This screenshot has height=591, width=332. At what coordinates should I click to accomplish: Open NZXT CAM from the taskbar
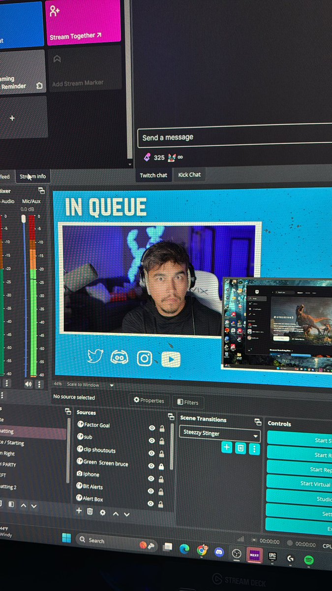click(x=254, y=555)
